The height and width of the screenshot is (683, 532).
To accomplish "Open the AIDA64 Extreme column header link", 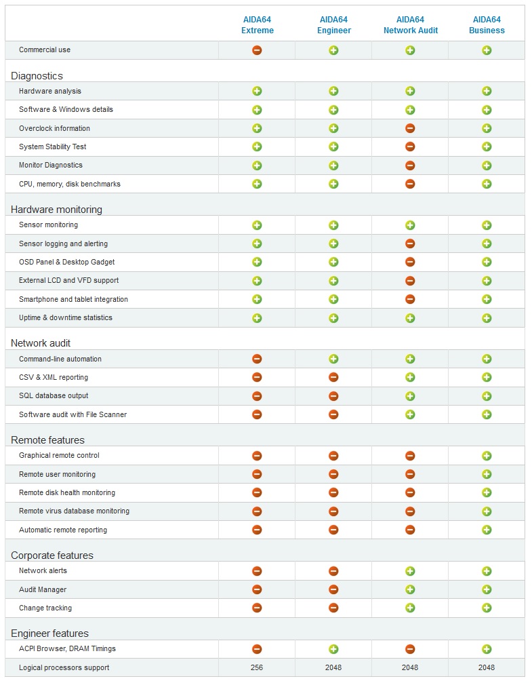I will pos(258,25).
